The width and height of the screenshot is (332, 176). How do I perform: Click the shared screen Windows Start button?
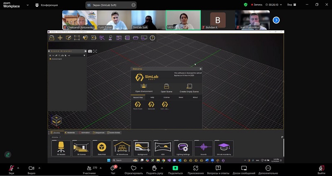point(109,160)
